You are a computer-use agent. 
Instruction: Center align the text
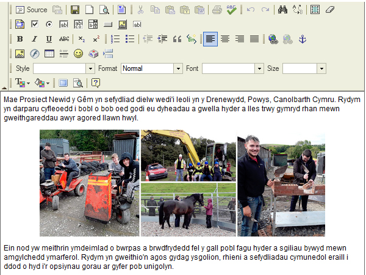[225, 39]
